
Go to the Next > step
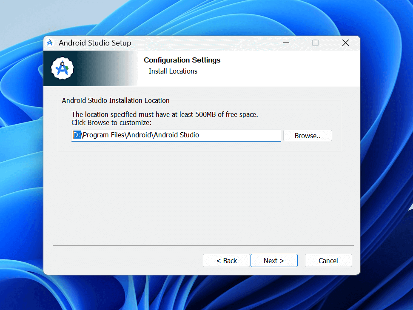(274, 261)
